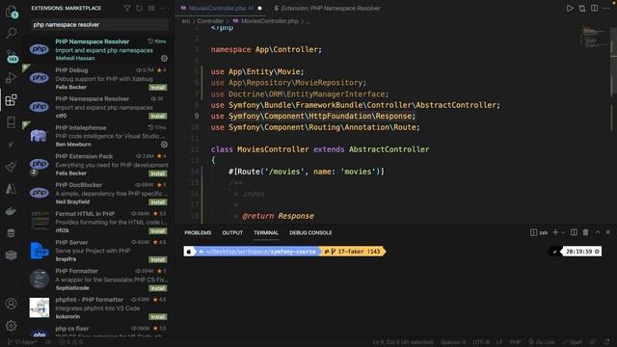Expand the MoviesController.php breadcrumb
This screenshot has width=617, height=347.
coord(270,21)
